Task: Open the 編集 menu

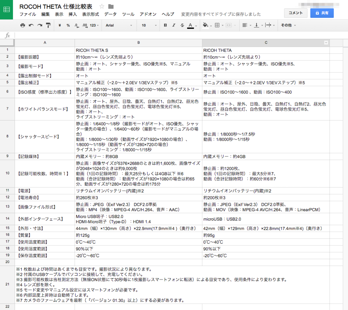Action: [46, 14]
